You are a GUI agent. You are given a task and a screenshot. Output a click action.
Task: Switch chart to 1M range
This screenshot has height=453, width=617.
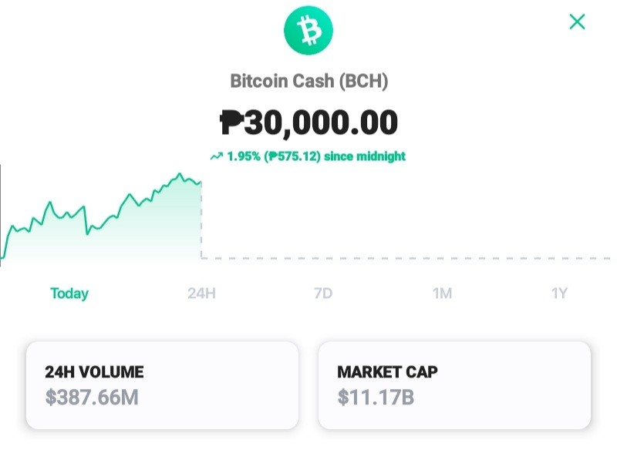[x=442, y=294]
